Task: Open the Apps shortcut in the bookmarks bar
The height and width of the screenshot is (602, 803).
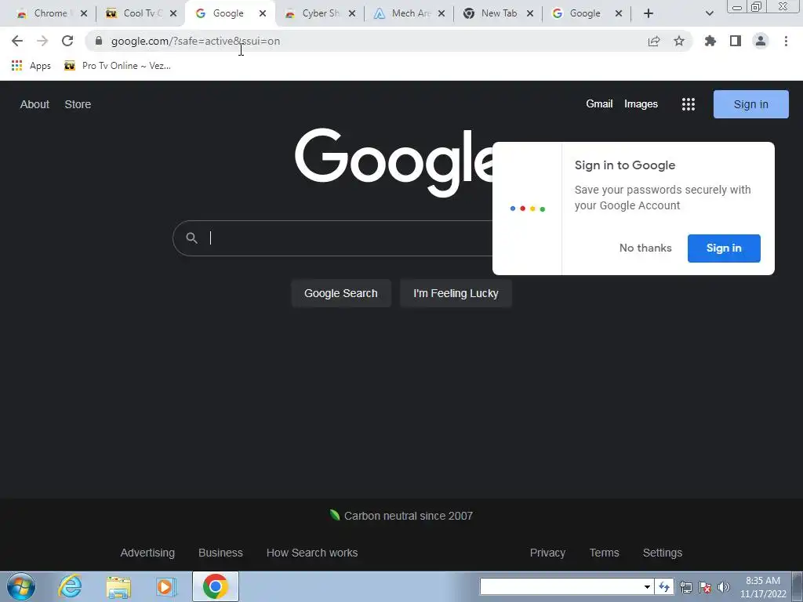Action: click(x=31, y=66)
